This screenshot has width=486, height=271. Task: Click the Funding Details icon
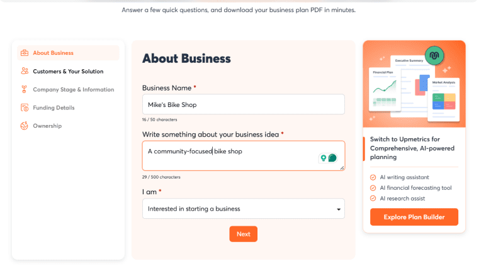click(x=24, y=108)
